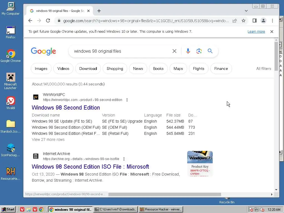Image resolution: width=284 pixels, height=213 pixels.
Task: Click scroll down arrow on page
Action: coord(276,190)
